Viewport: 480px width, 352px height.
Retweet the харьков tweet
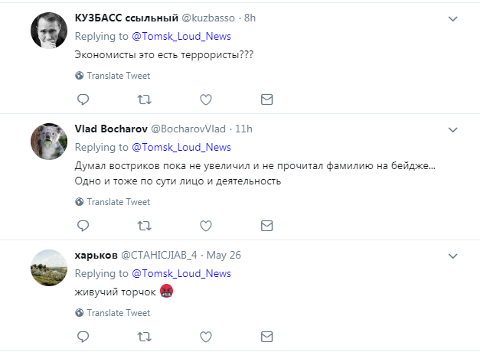coord(143,337)
